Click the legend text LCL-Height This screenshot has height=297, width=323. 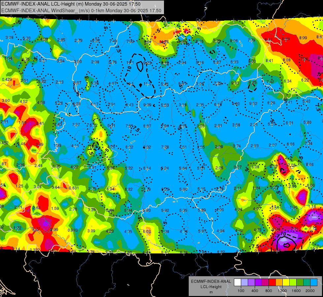tap(211, 287)
